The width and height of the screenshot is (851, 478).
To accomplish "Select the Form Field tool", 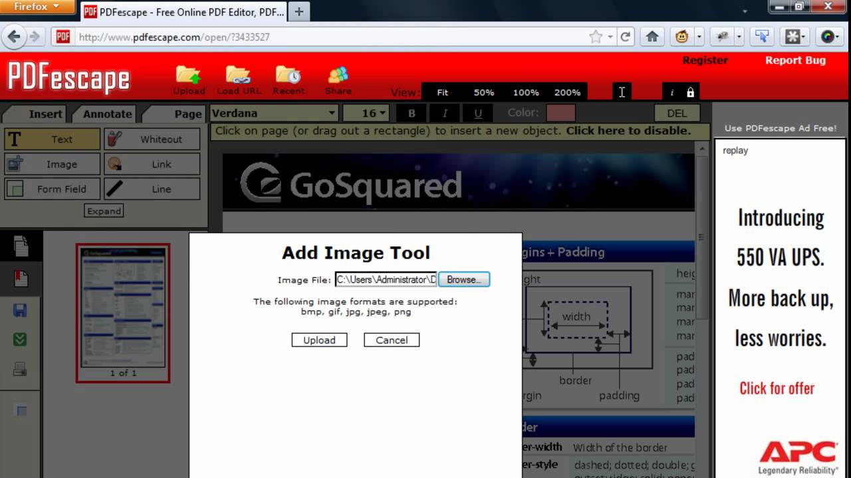I will point(53,189).
